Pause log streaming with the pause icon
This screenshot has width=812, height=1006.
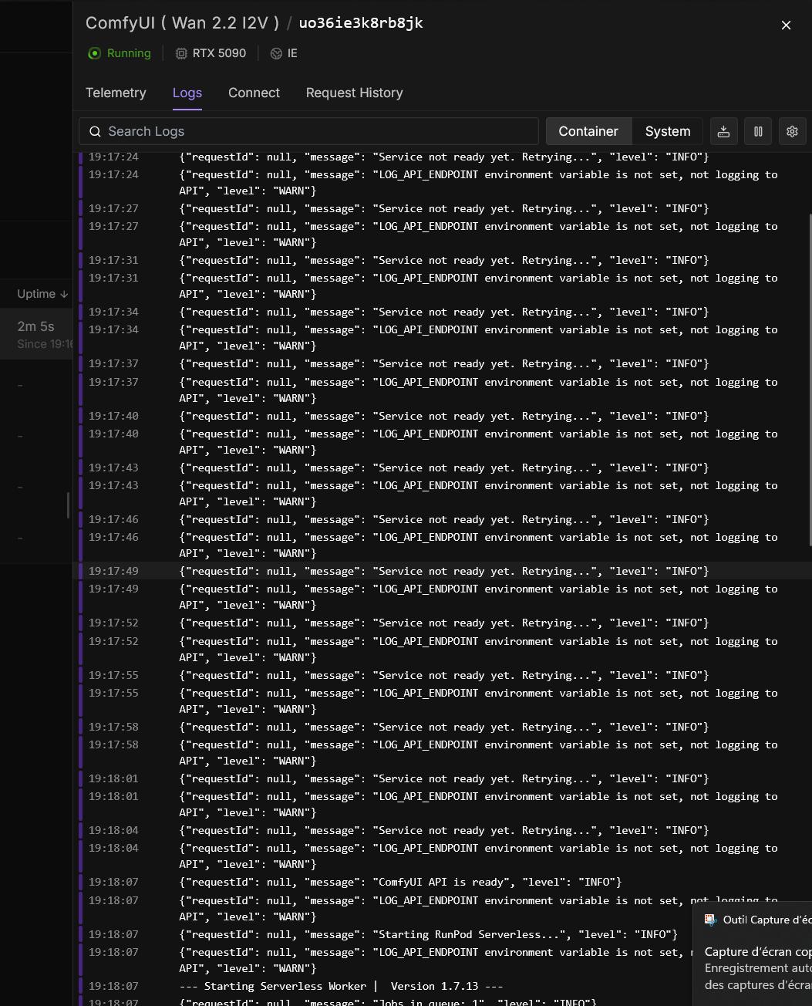(758, 131)
